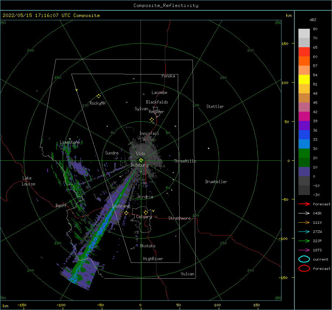Image resolution: width=332 pixels, height=310 pixels.
Task: Click the km unit label beside the timestamp
Action: coord(288,15)
